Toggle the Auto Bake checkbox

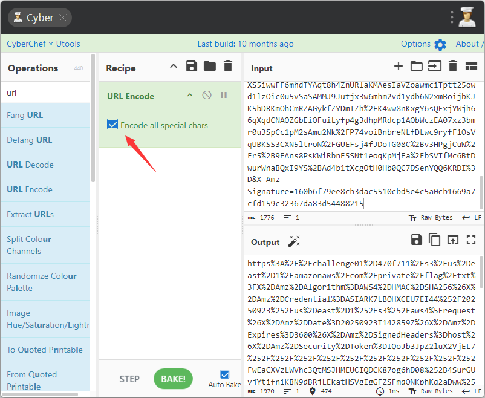click(x=225, y=374)
